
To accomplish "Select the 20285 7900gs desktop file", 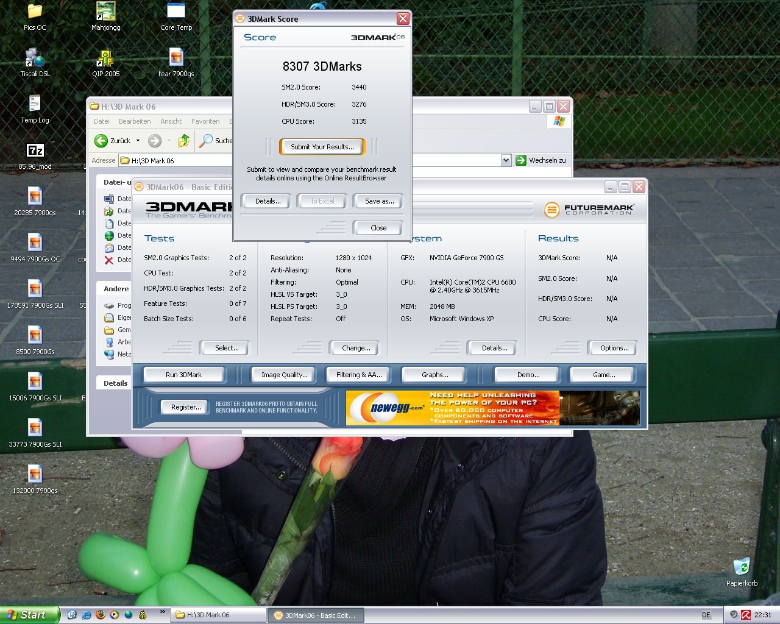I will [35, 202].
